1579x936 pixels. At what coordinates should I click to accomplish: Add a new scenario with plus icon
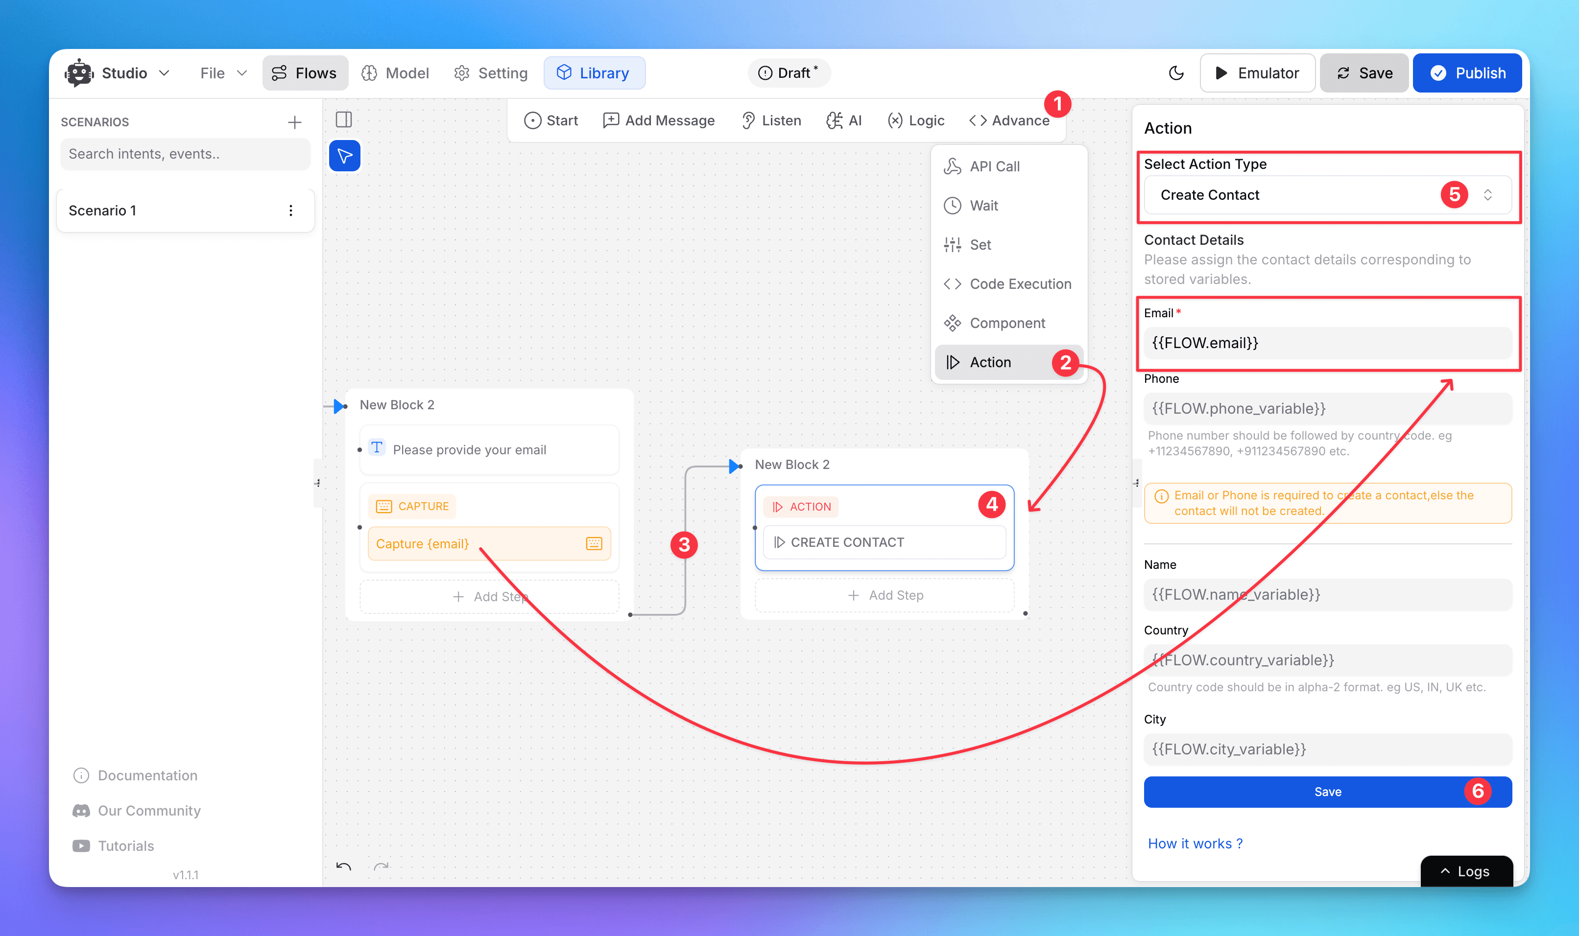pos(295,122)
